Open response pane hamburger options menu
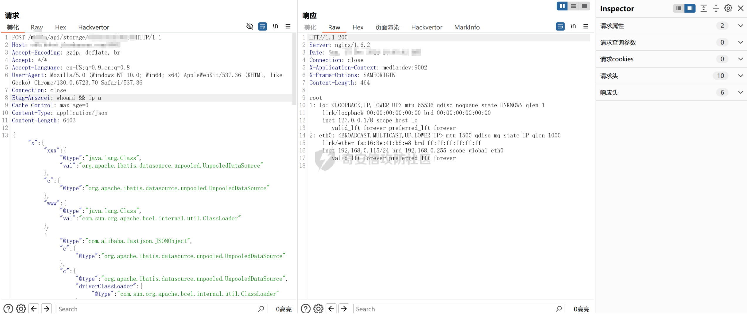The height and width of the screenshot is (318, 747). click(x=586, y=26)
